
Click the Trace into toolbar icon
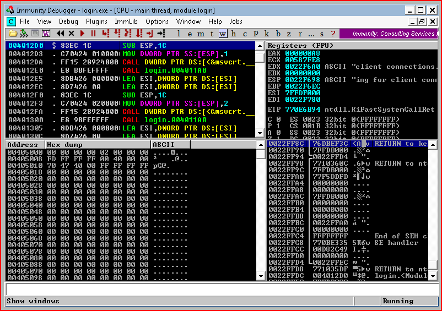point(128,34)
